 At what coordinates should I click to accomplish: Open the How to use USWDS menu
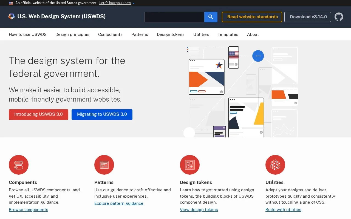(x=28, y=34)
